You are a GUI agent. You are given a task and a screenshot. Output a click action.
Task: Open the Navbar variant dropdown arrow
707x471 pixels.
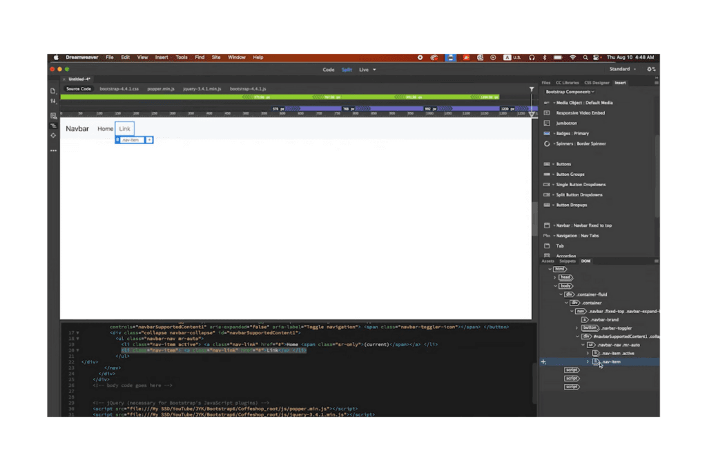(554, 226)
